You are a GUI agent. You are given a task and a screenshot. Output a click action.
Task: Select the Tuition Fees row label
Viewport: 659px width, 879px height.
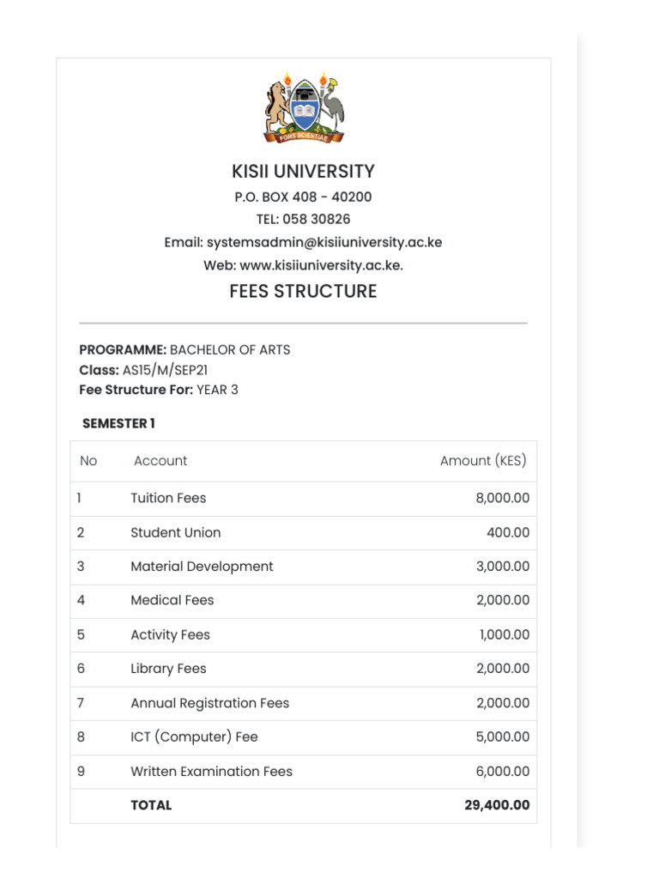[168, 498]
